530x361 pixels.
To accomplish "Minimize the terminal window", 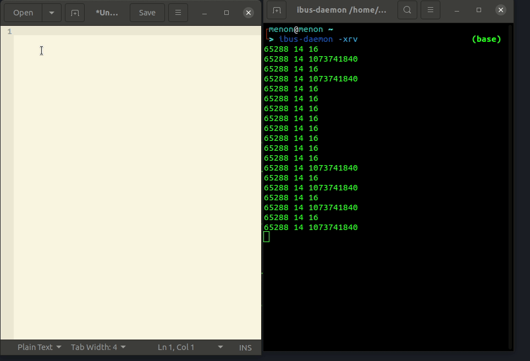I will pyautogui.click(x=457, y=10).
